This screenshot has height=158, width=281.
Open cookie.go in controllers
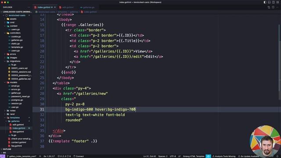16,36
